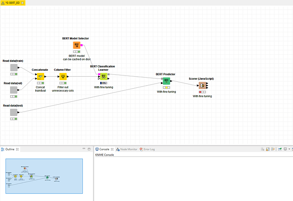Click the workflow overview thumbnail in Outline
Screen dimensions: 293x201
44,176
